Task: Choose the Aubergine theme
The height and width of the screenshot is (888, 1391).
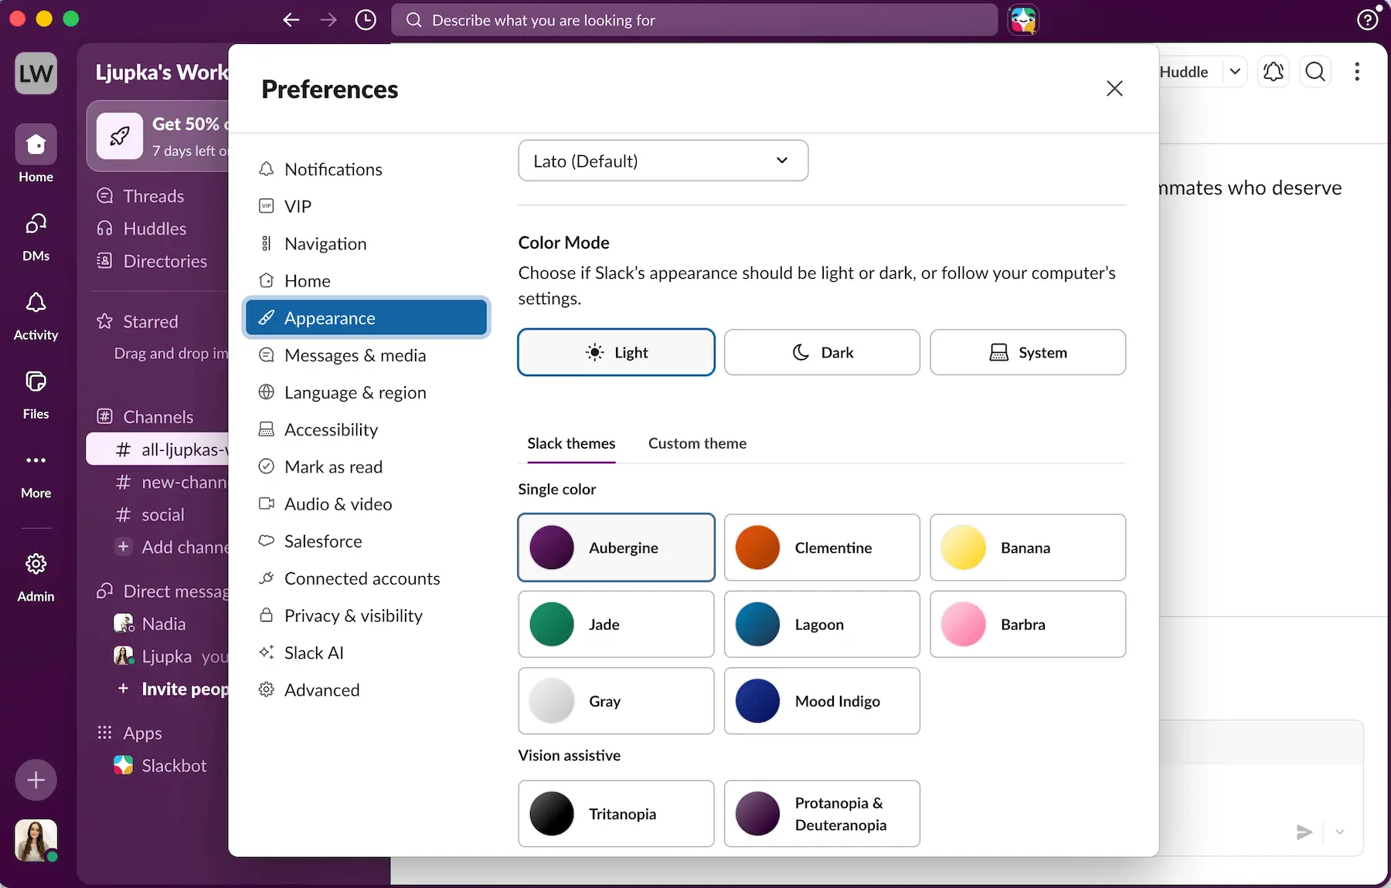Action: pos(616,547)
